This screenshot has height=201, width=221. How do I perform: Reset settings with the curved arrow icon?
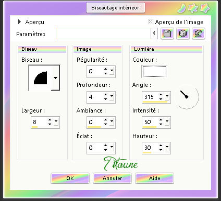click(x=199, y=33)
